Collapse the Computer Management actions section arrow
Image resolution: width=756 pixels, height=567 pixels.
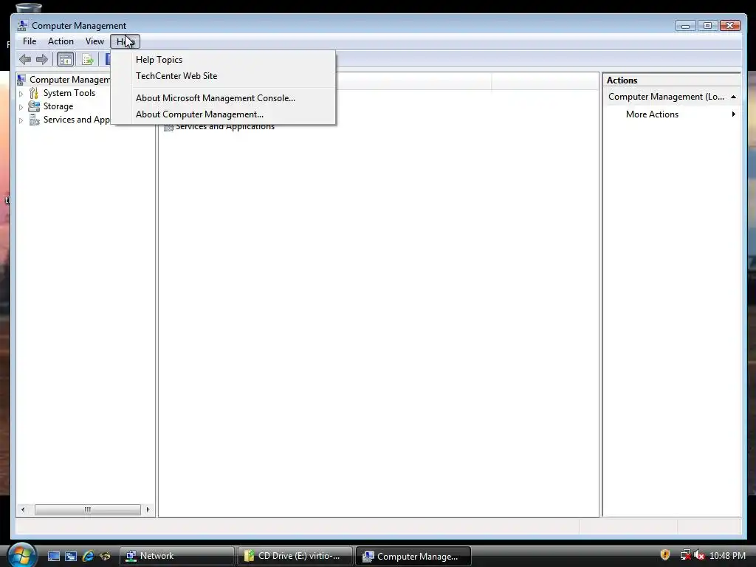tap(733, 97)
